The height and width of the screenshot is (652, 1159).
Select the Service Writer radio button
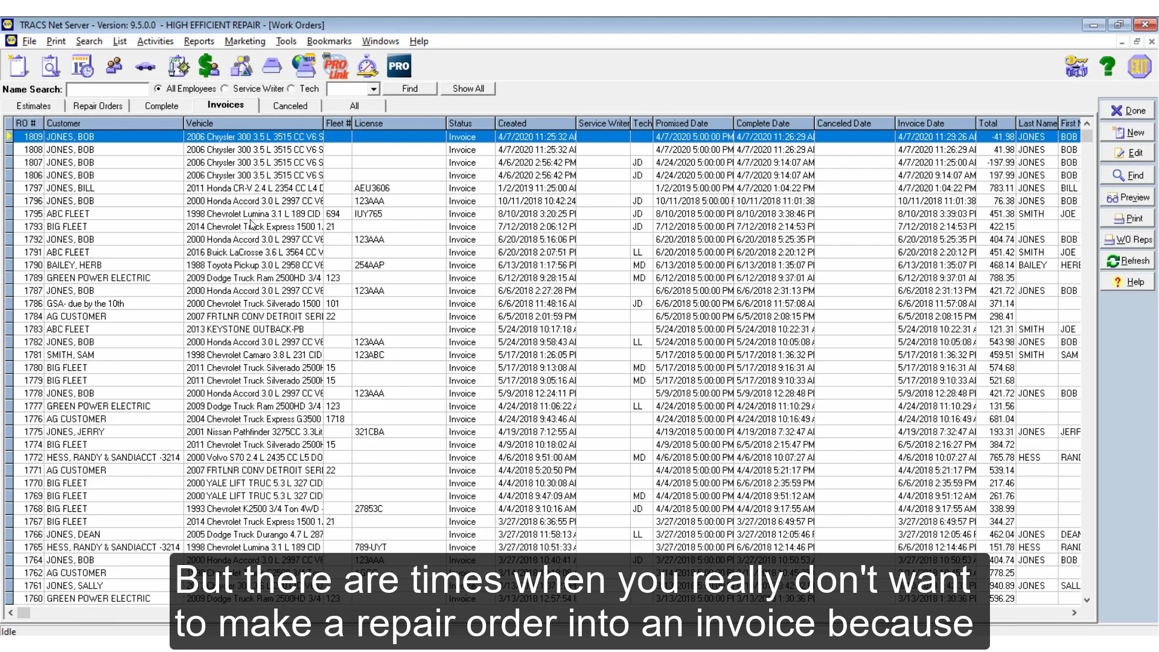pyautogui.click(x=225, y=89)
